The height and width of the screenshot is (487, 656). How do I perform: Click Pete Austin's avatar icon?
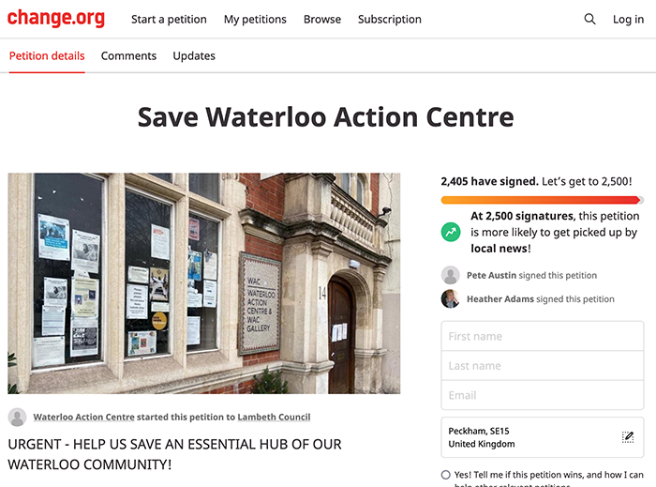451,275
